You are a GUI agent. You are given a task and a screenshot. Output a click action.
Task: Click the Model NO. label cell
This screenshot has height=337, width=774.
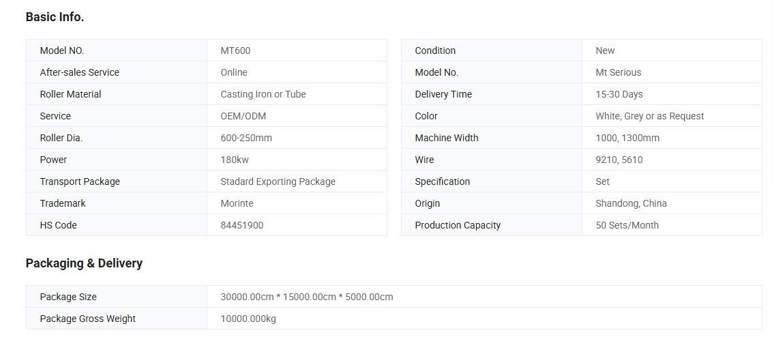62,50
